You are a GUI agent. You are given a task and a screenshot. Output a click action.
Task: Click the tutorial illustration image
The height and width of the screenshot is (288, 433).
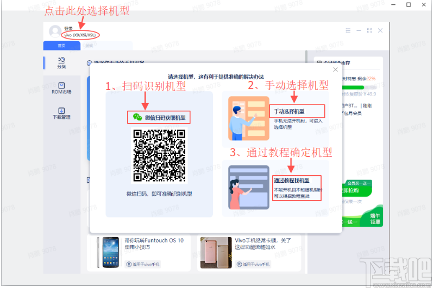click(x=249, y=188)
